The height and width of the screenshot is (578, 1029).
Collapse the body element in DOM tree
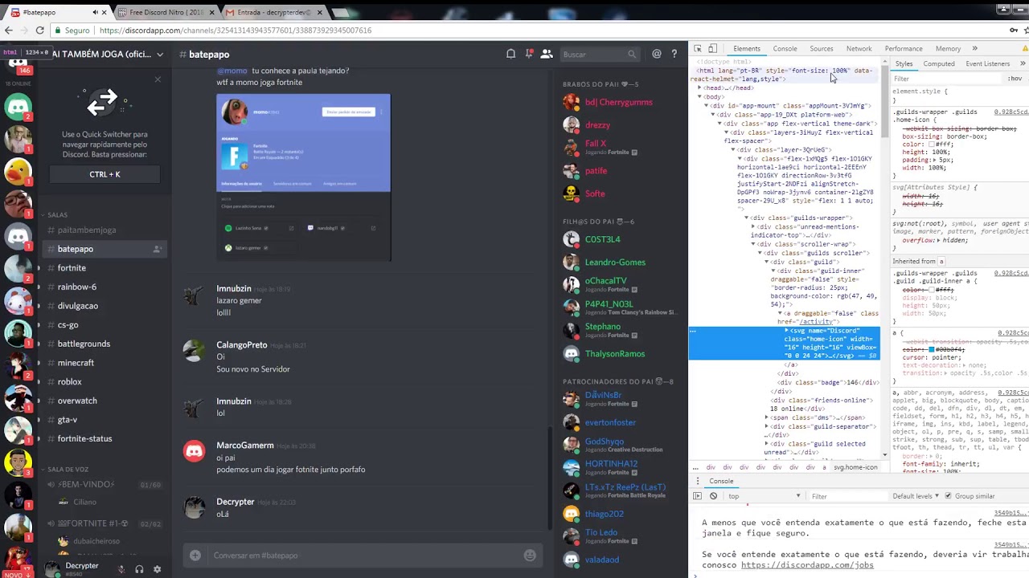pos(699,96)
